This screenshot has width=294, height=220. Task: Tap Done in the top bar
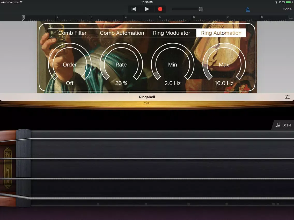point(287,9)
